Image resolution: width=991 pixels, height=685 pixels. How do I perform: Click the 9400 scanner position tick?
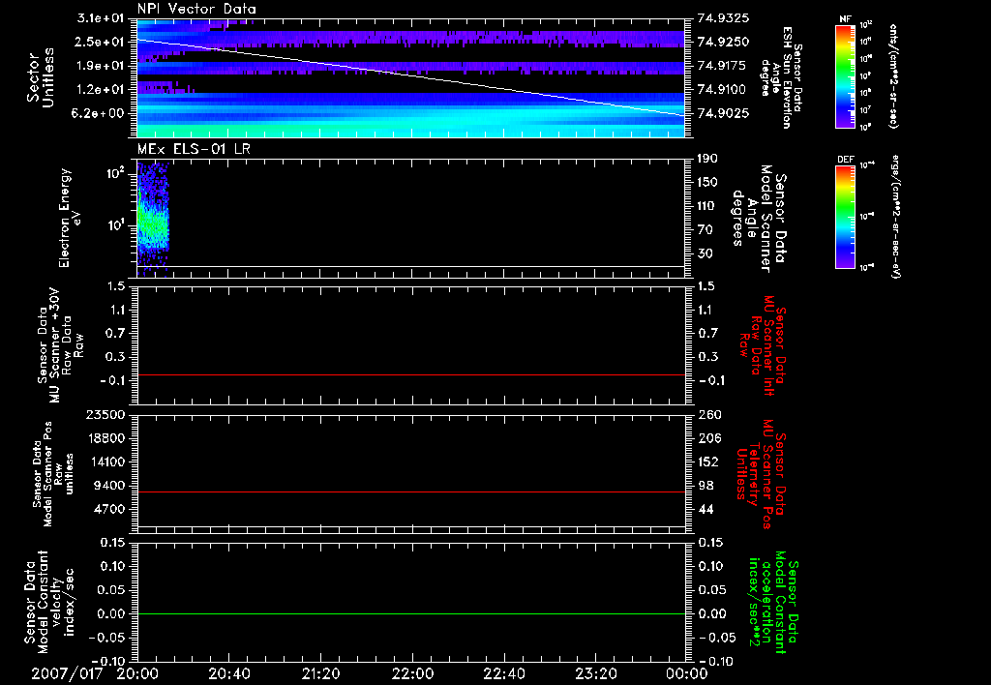(108, 486)
